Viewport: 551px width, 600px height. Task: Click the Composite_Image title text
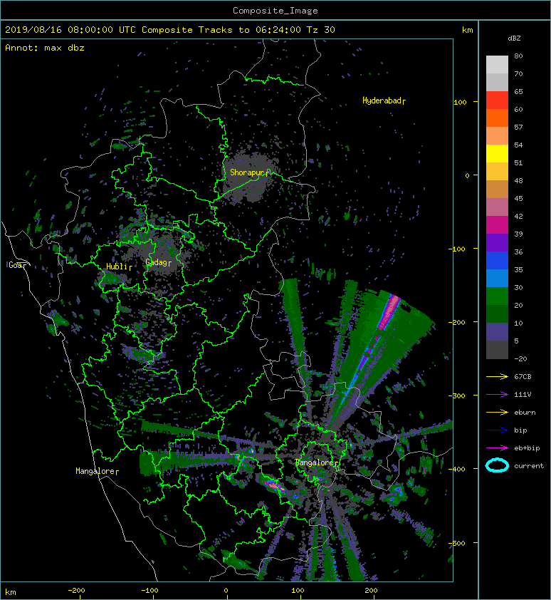click(x=275, y=11)
